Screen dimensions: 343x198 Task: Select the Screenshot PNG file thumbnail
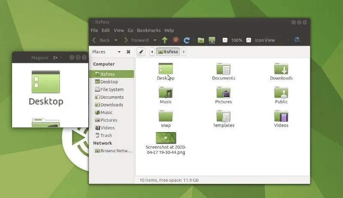(165, 137)
